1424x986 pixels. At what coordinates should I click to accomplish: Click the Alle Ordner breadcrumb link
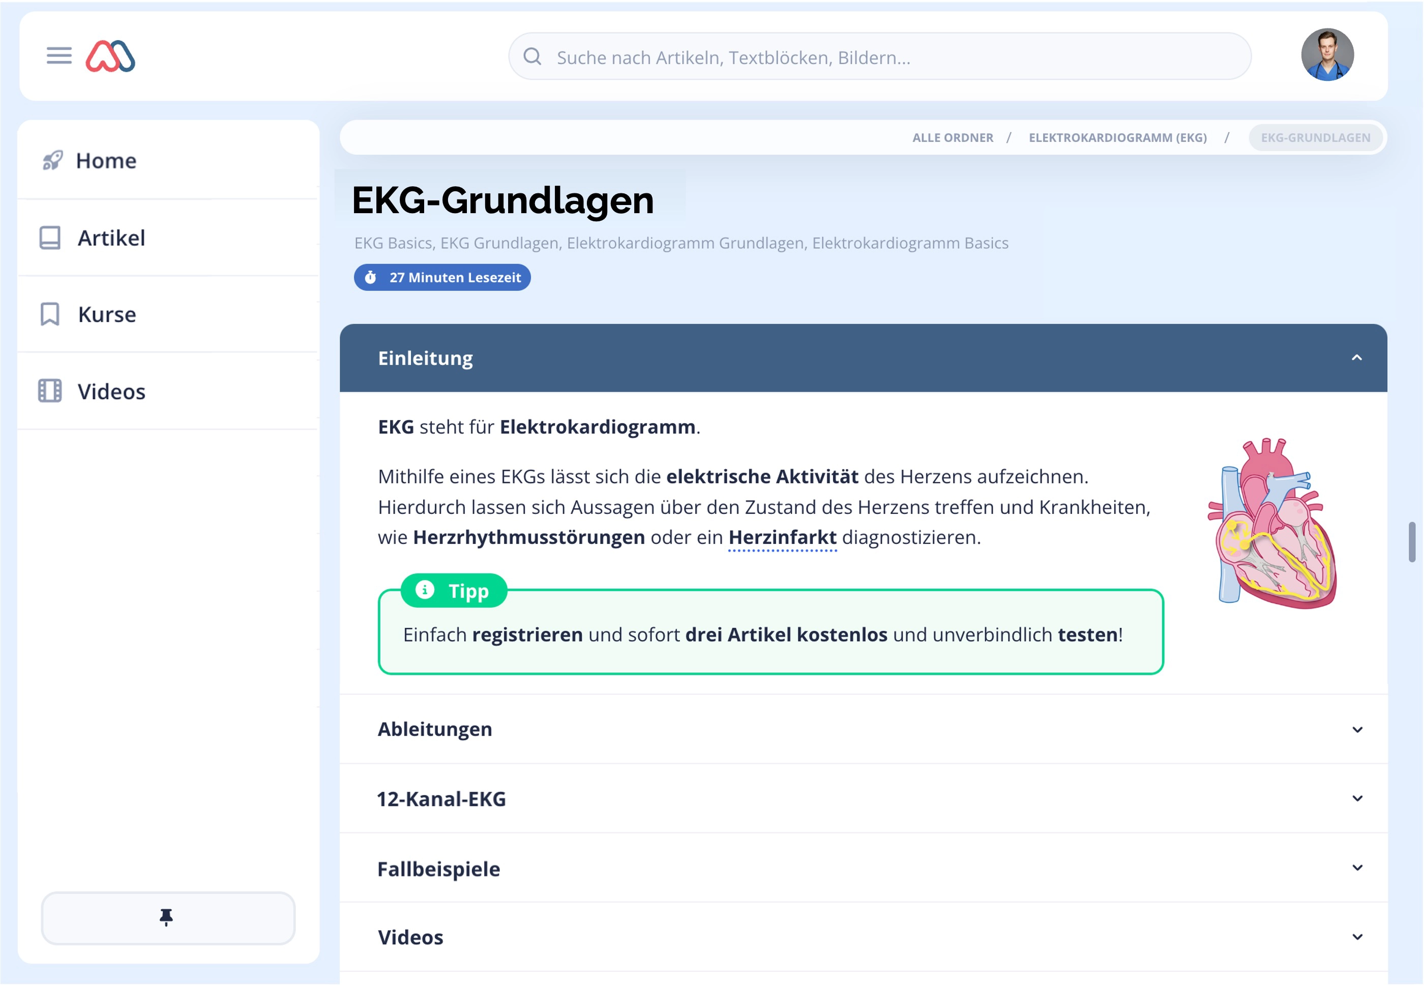click(x=953, y=138)
